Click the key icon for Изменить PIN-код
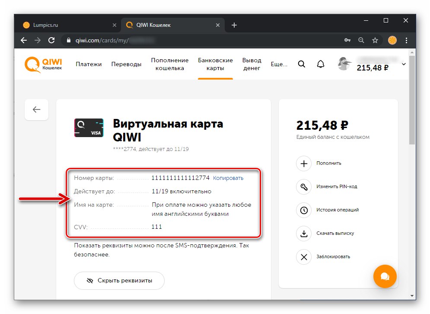Viewport: 430px width, 314px height. [304, 187]
